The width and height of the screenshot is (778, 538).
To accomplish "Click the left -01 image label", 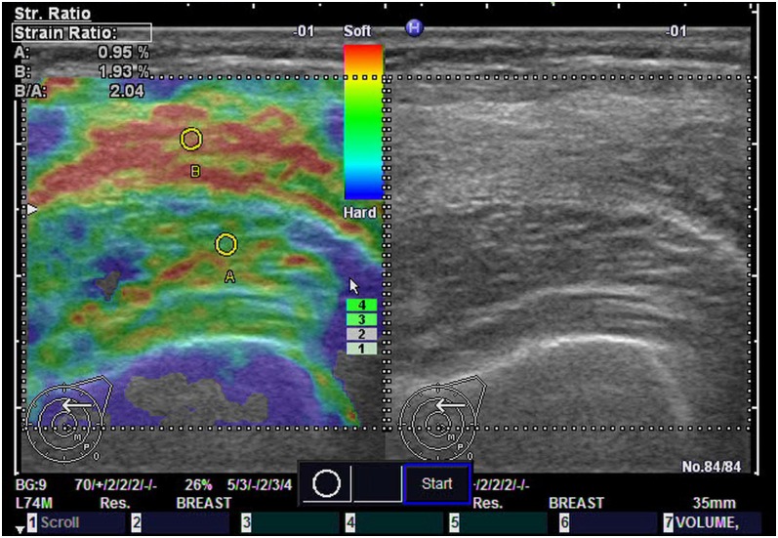I will click(304, 31).
